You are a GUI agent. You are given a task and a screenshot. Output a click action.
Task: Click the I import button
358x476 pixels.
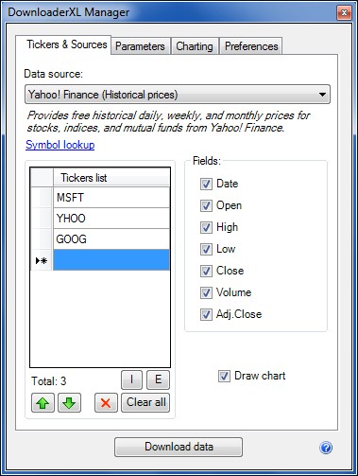point(131,379)
